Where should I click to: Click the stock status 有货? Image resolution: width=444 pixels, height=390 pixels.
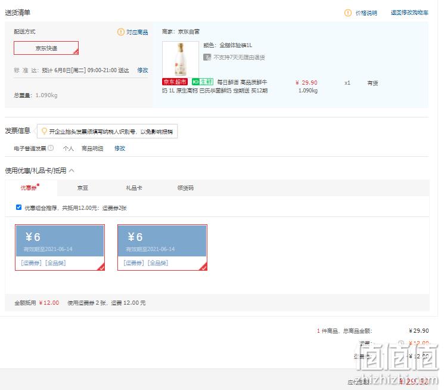[x=372, y=83]
